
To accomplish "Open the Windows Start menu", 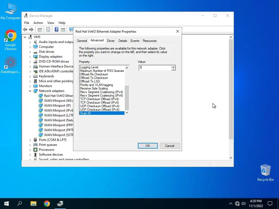I will pos(7,204).
